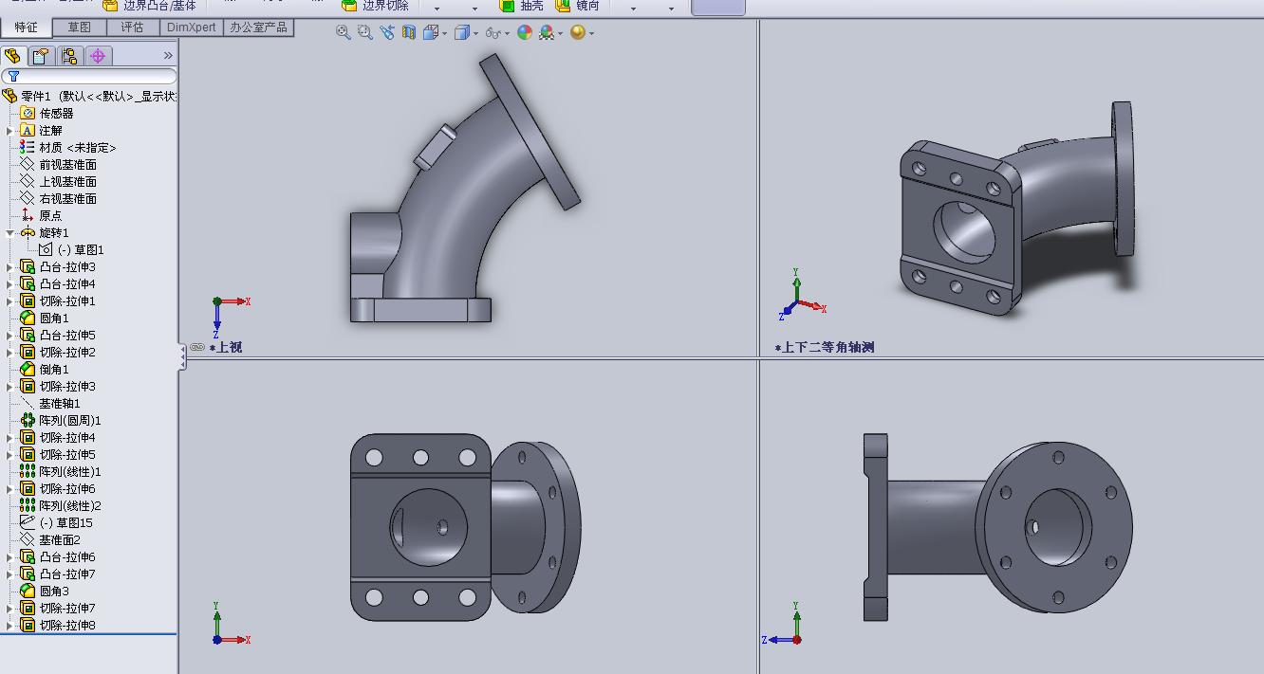Screen dimensions: 1264x674
Task: Select the 阵列(圆周)1 circular pattern
Action: coord(61,420)
